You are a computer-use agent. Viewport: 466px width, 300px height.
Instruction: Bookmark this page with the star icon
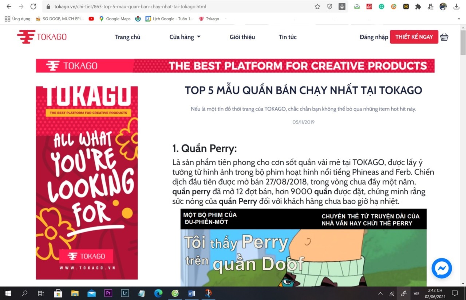tap(317, 7)
